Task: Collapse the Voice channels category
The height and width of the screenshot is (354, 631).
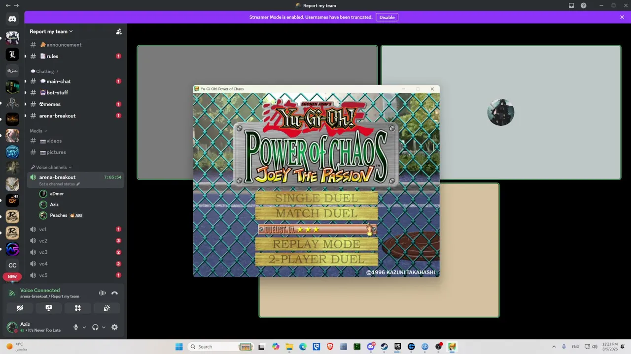Action: pos(51,167)
